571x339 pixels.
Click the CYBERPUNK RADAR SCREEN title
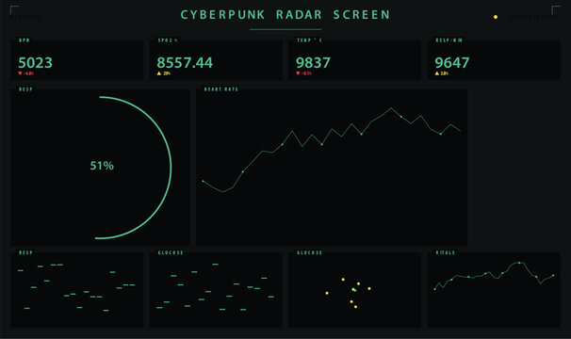coord(285,14)
